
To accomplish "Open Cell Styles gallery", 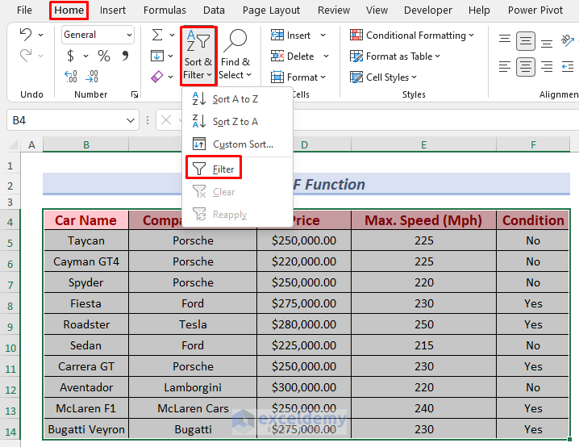I will 383,77.
